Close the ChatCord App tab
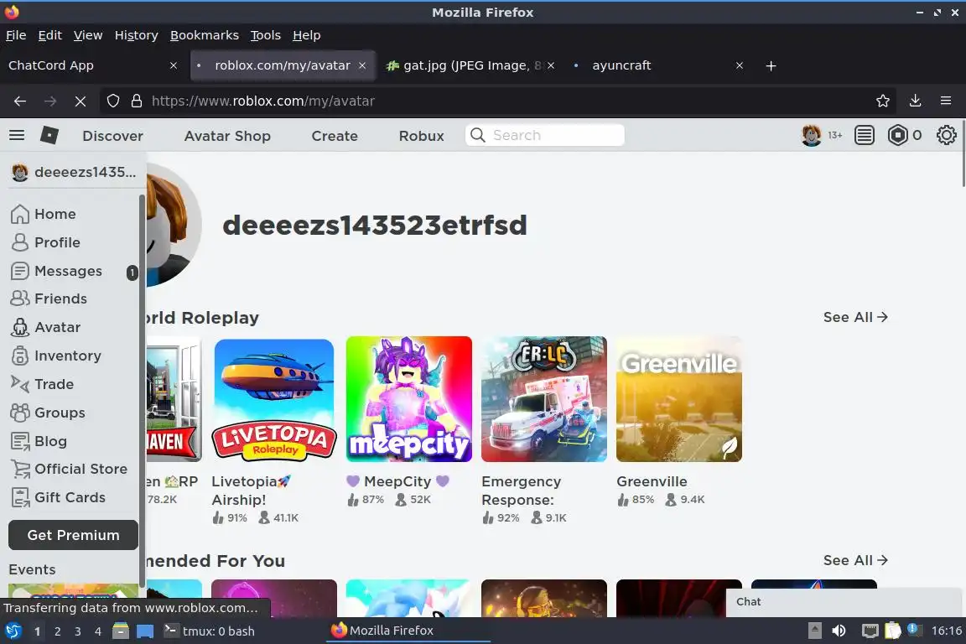The image size is (966, 644). click(173, 65)
